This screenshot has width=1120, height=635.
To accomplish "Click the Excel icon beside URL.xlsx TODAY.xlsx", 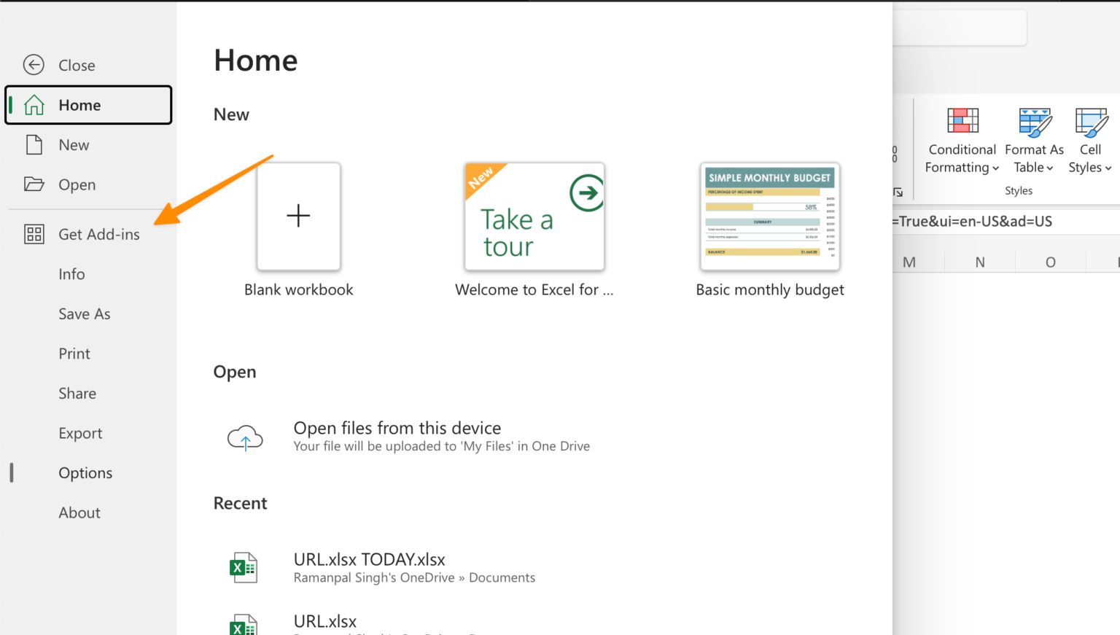I will pos(243,566).
